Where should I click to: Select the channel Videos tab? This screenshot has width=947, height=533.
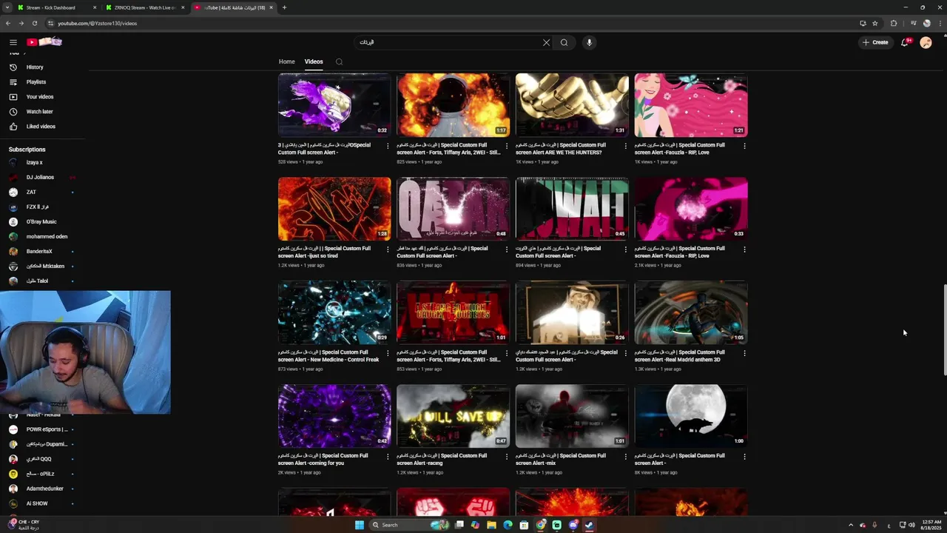pos(314,61)
